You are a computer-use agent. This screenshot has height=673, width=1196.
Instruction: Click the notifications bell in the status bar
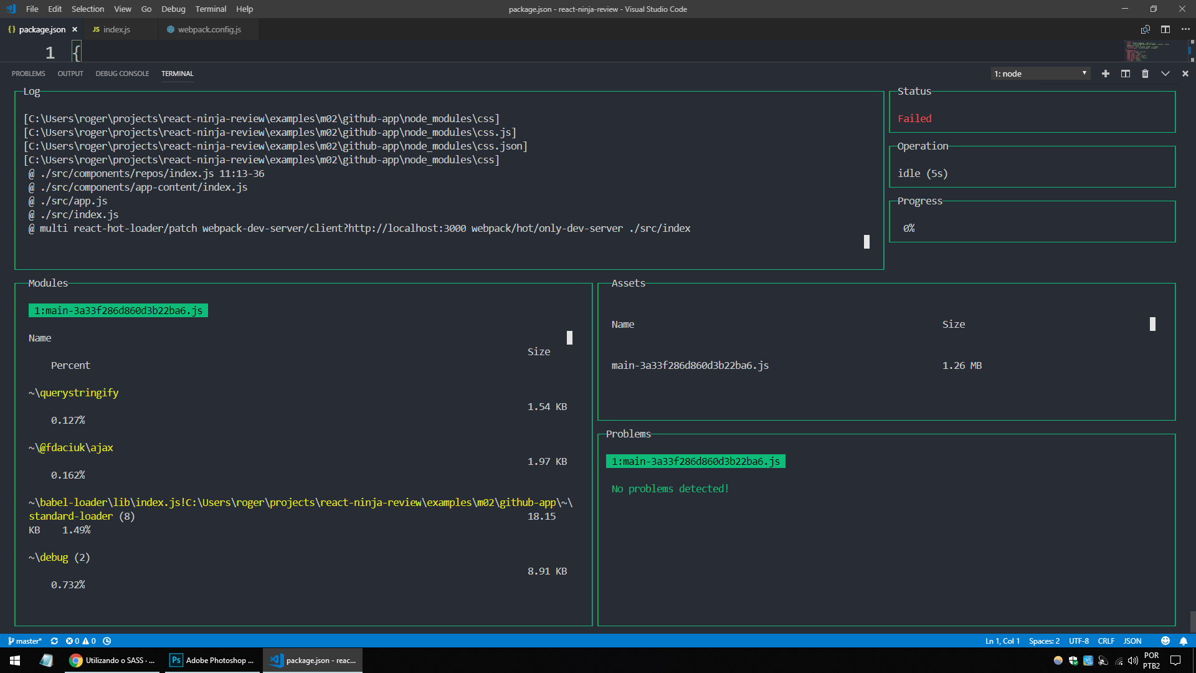pyautogui.click(x=1184, y=641)
